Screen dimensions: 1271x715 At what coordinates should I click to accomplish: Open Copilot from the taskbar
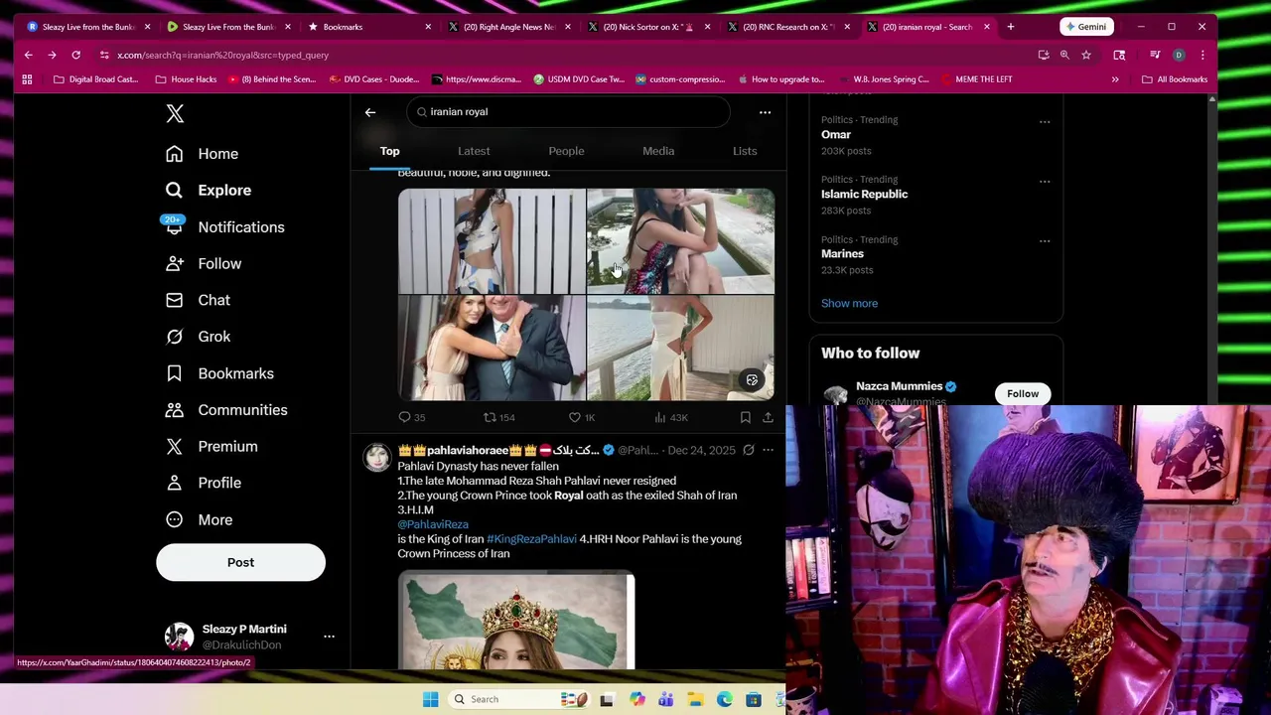[x=636, y=699]
